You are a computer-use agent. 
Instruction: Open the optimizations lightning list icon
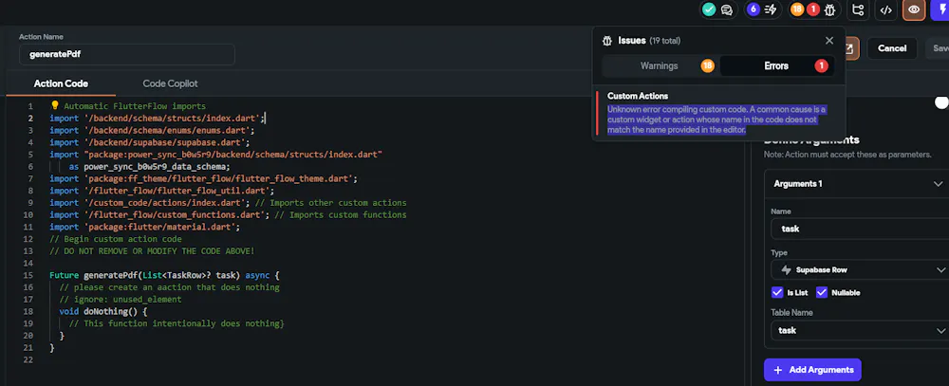[x=771, y=9]
